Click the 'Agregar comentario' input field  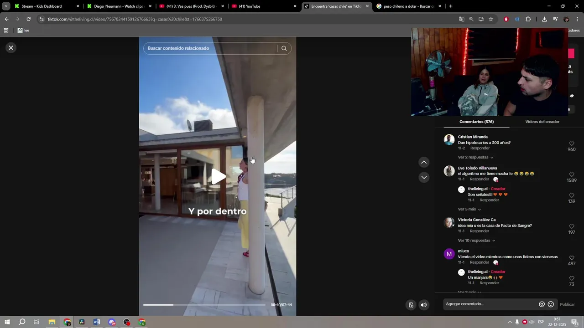coord(490,304)
